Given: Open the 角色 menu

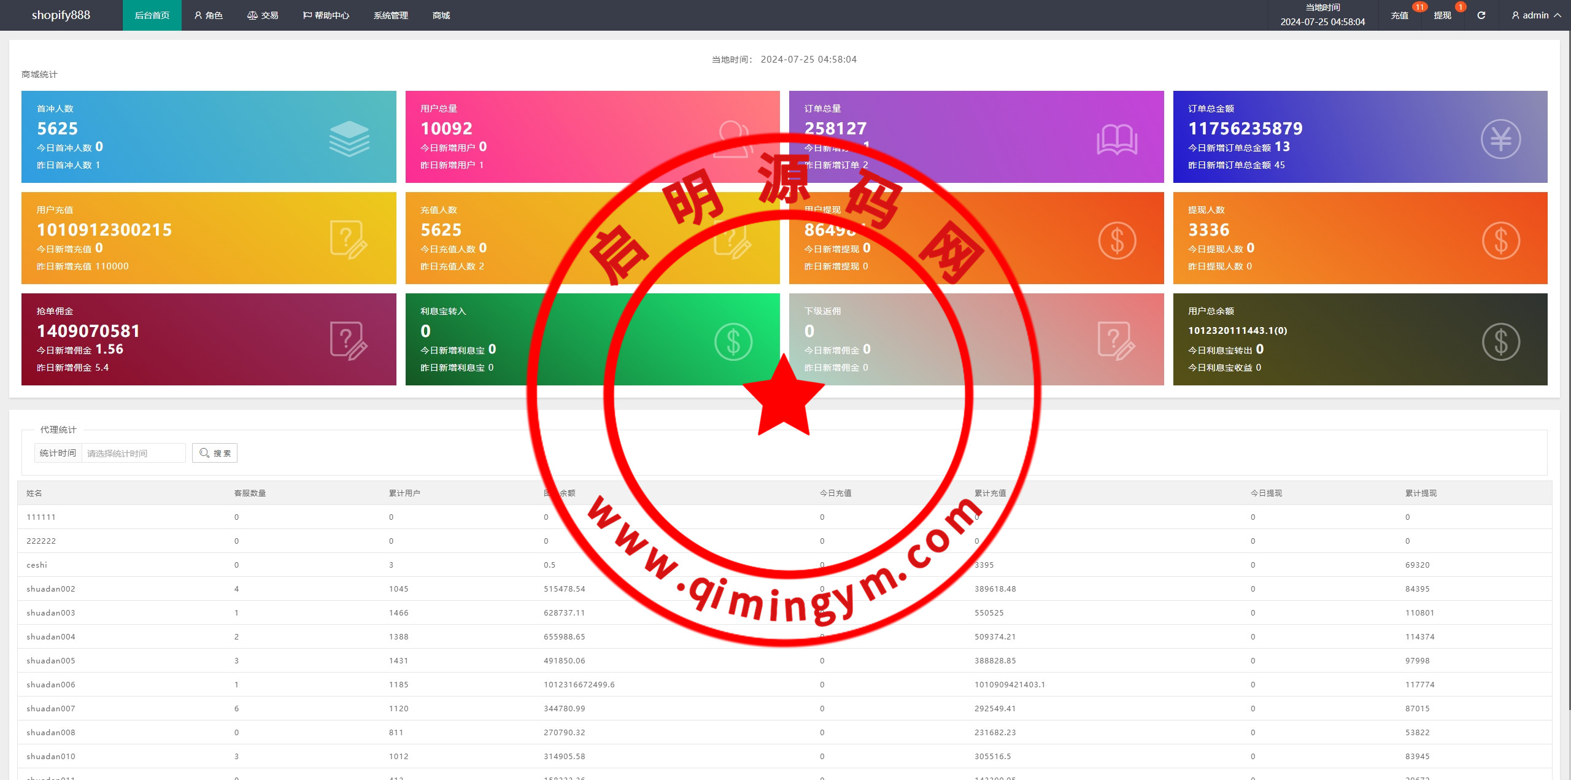Looking at the screenshot, I should tap(209, 15).
